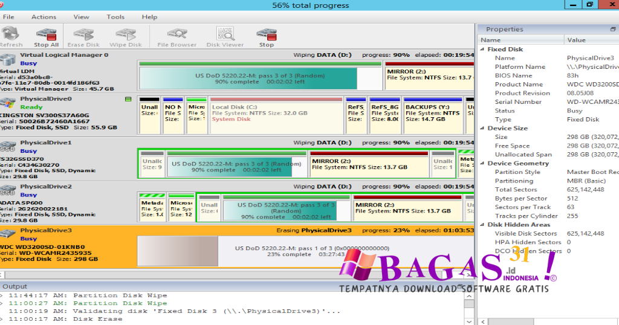
Task: Expand the Disk Erase log entry
Action: (2, 319)
